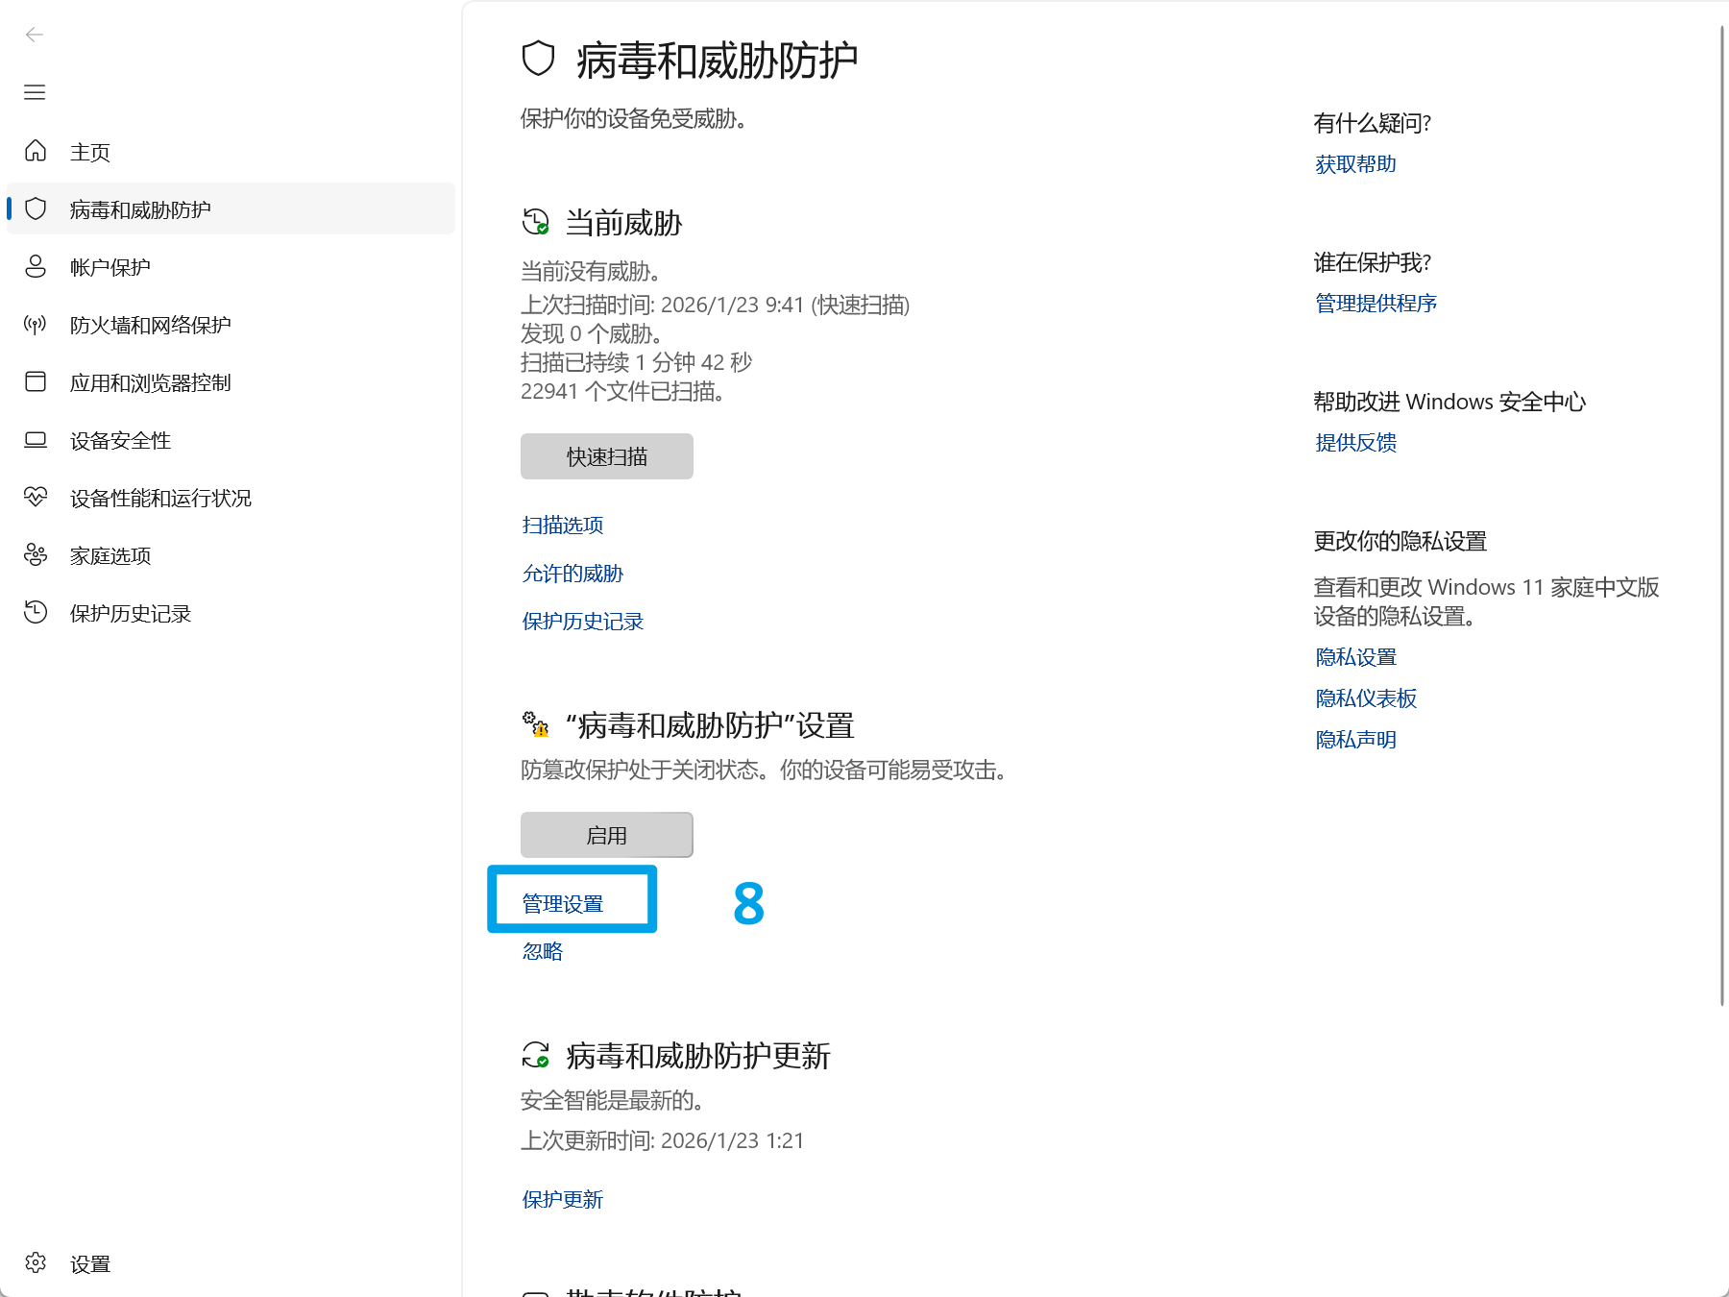Click the 帮助改进 Windows 安全中心 heading
The width and height of the screenshot is (1729, 1297).
tap(1449, 402)
